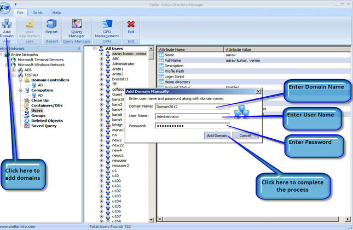Click the Containers/OUs icon
353x230 pixels.
point(27,105)
